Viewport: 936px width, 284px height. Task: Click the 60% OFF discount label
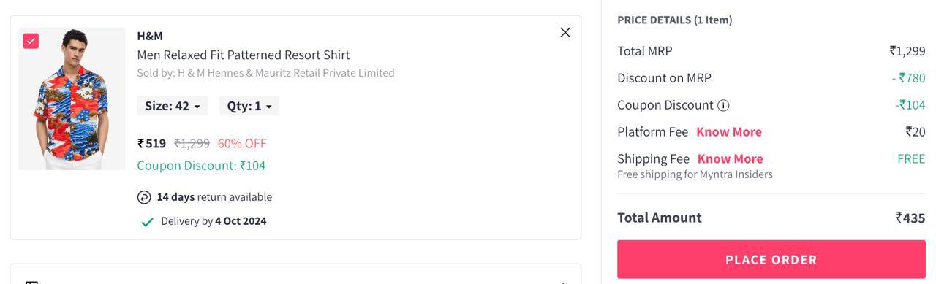click(242, 143)
